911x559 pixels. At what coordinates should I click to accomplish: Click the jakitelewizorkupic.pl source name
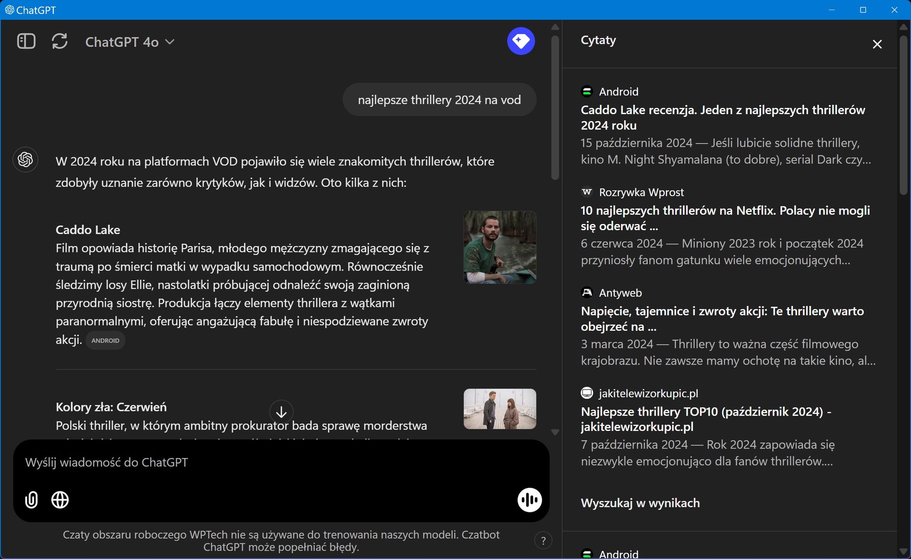pyautogui.click(x=648, y=393)
